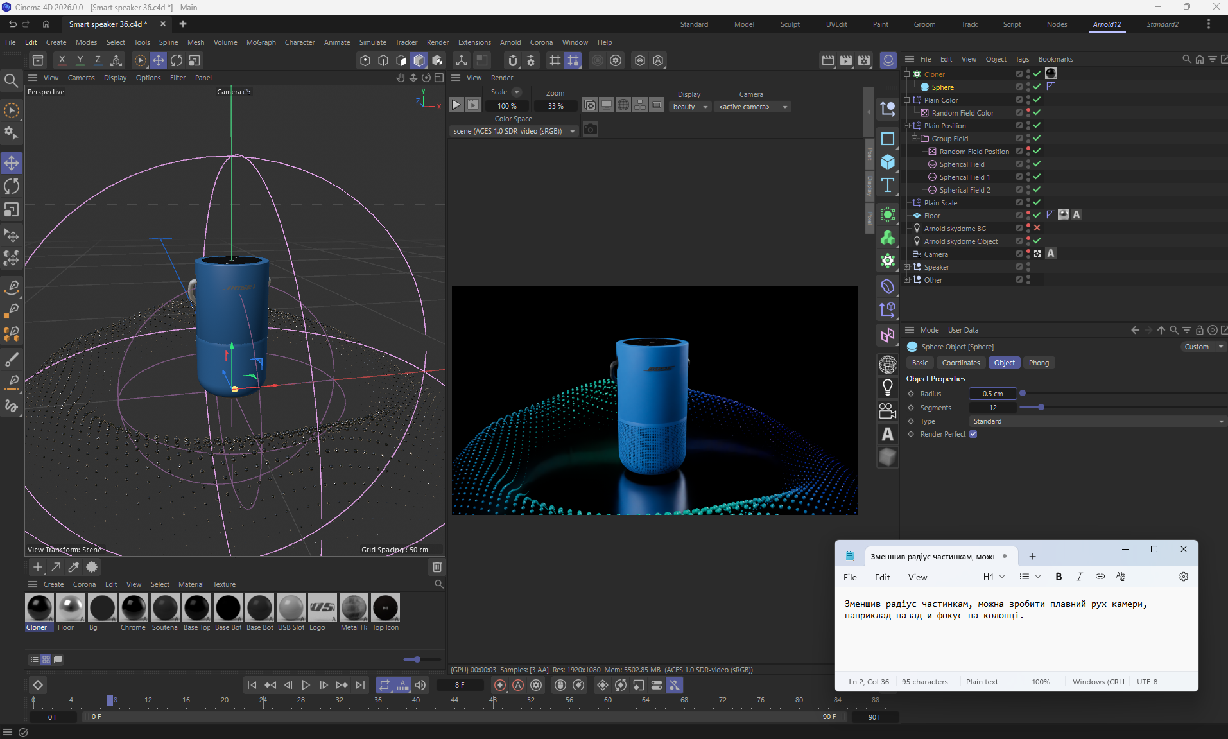This screenshot has height=739, width=1228.
Task: Select the Chrome material thumbnail
Action: point(134,607)
